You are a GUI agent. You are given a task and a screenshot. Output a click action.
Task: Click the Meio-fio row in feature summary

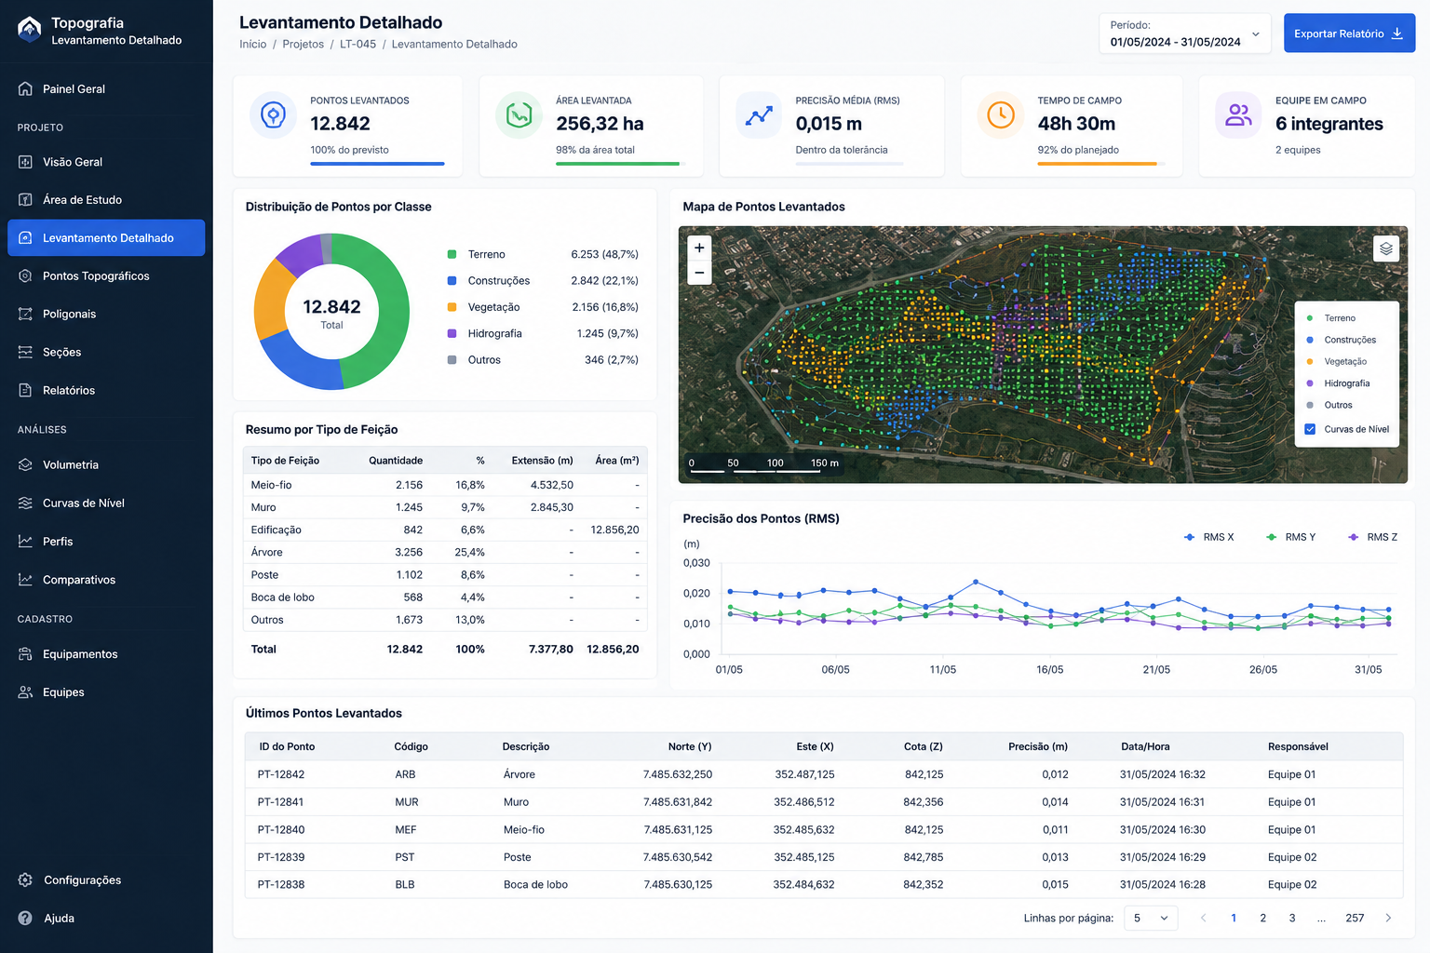444,485
